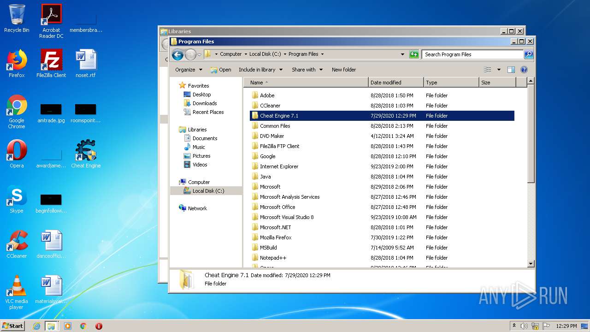Open recent pages dropdown arrow
This screenshot has height=332, width=590.
pos(200,55)
